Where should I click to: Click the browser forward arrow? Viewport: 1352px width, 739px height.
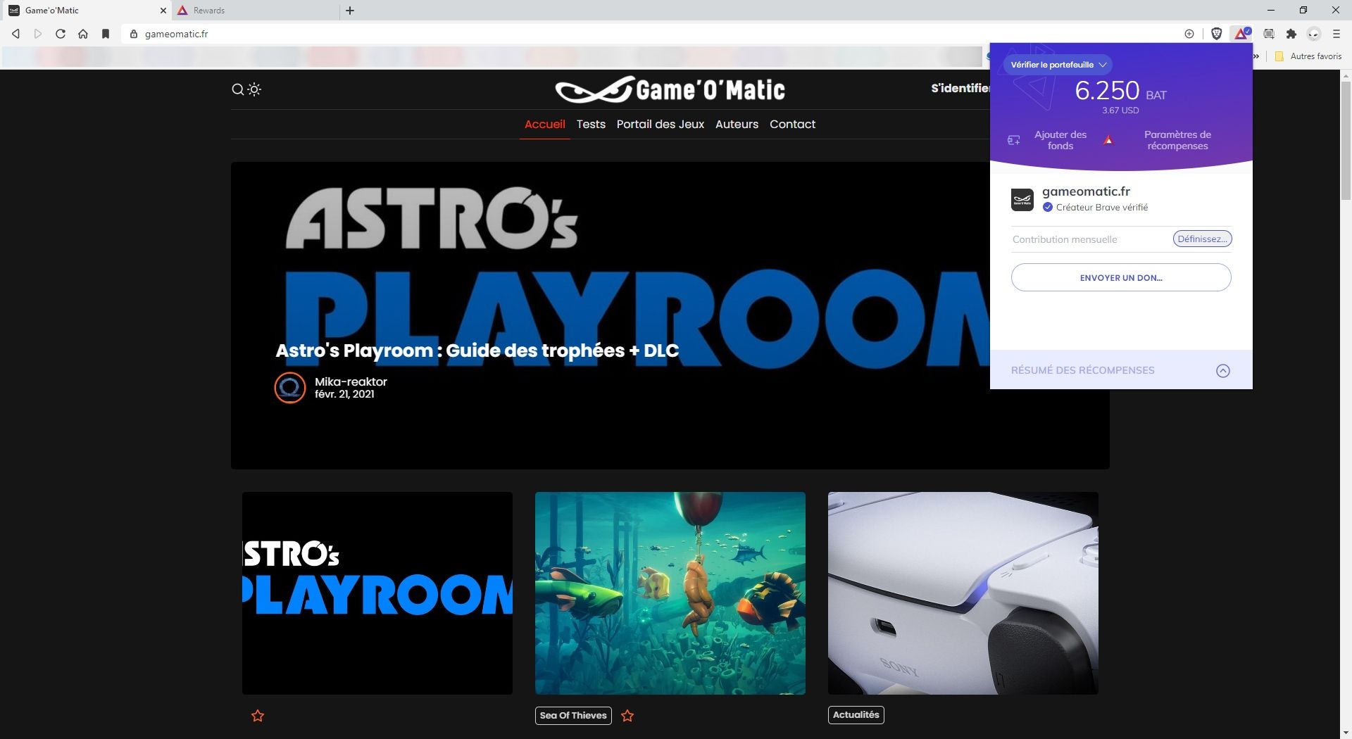coord(38,34)
